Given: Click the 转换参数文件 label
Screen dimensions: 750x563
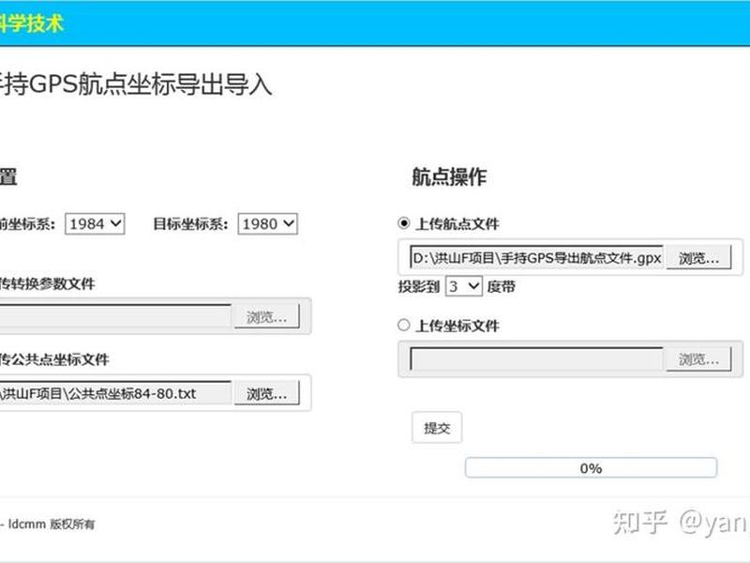Looking at the screenshot, I should click(x=48, y=283).
